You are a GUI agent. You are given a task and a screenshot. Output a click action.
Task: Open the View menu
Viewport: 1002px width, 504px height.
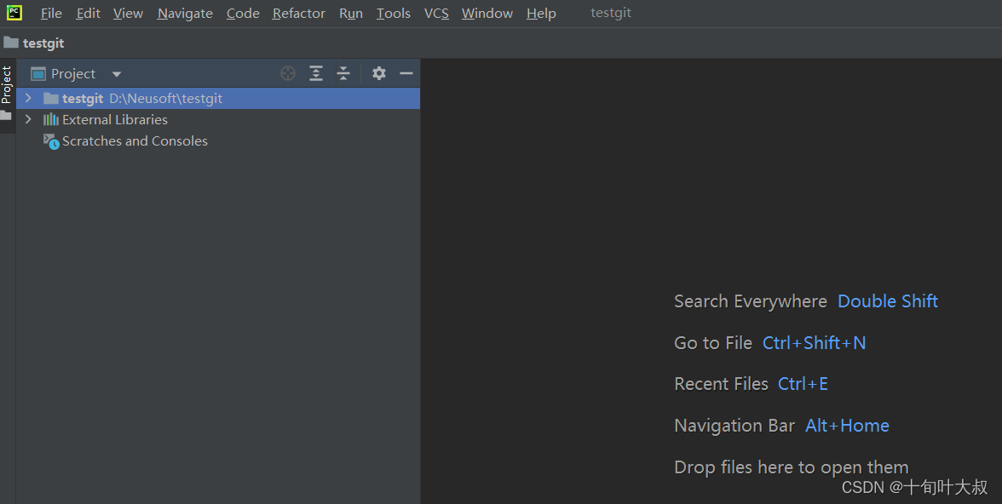pyautogui.click(x=128, y=14)
